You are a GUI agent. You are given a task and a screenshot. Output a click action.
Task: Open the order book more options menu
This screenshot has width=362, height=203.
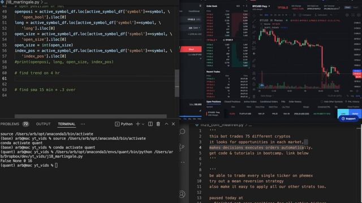click(x=247, y=6)
